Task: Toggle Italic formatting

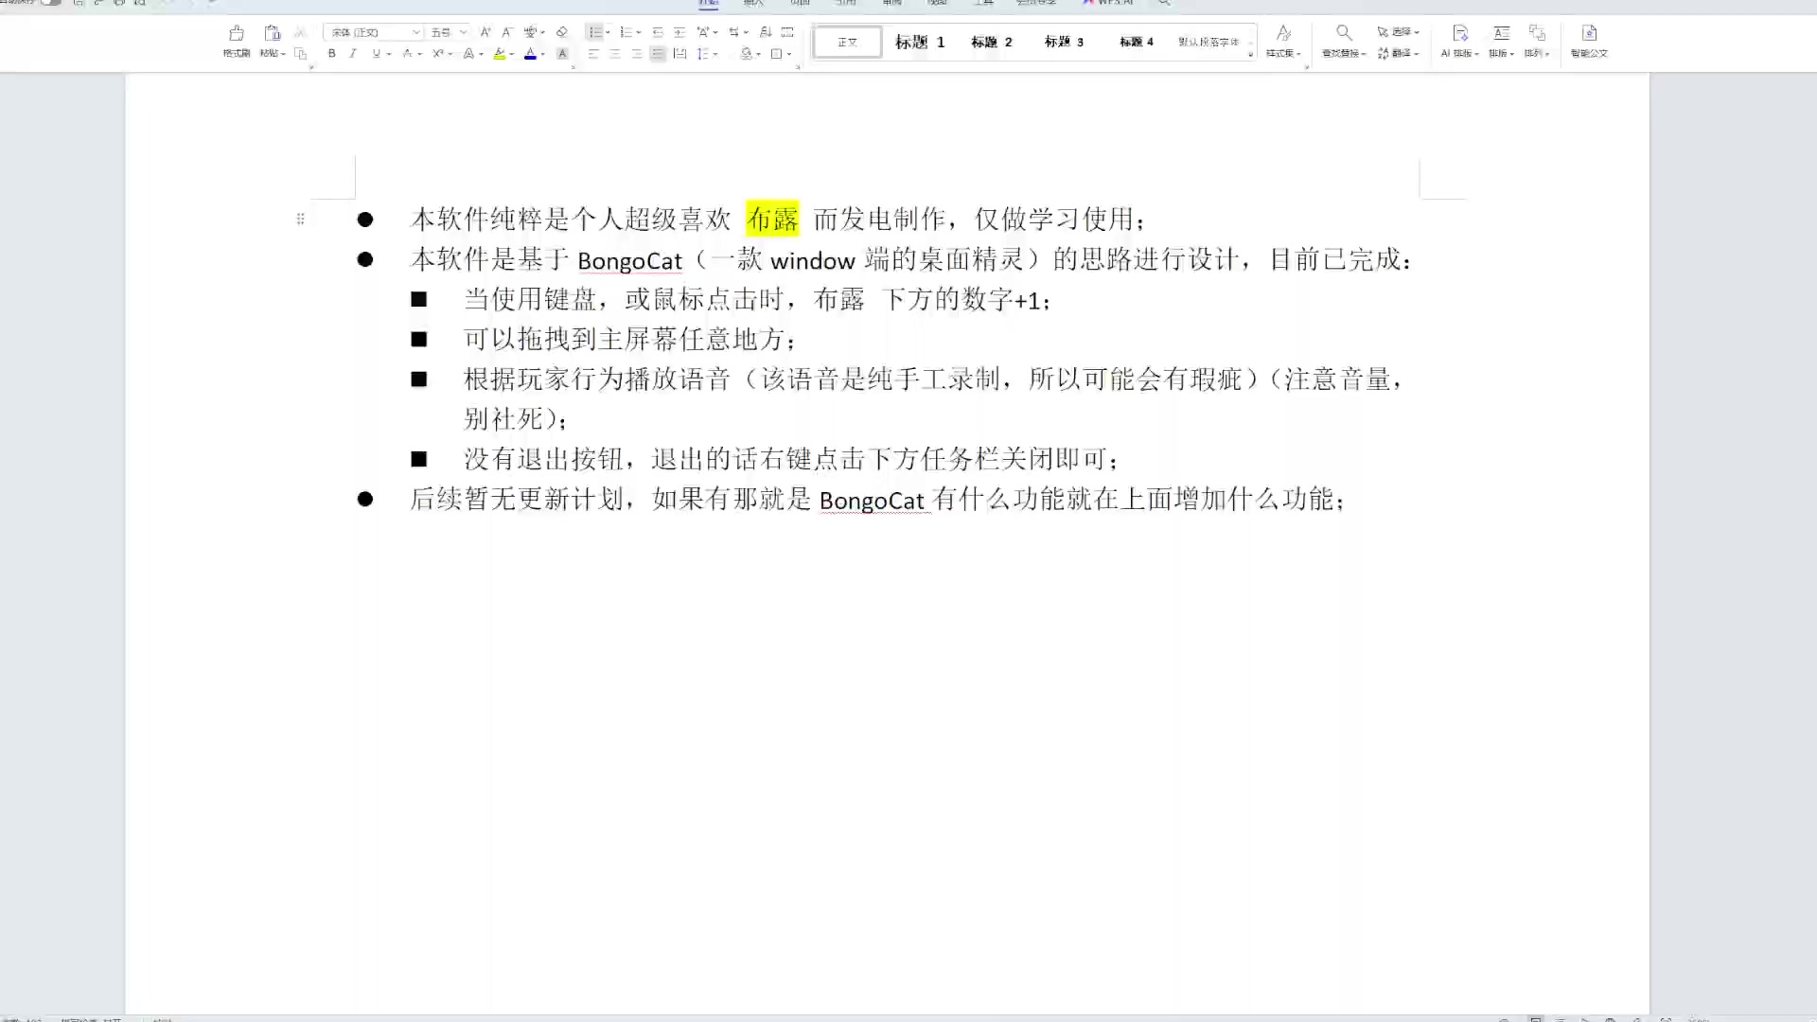Action: click(x=353, y=54)
